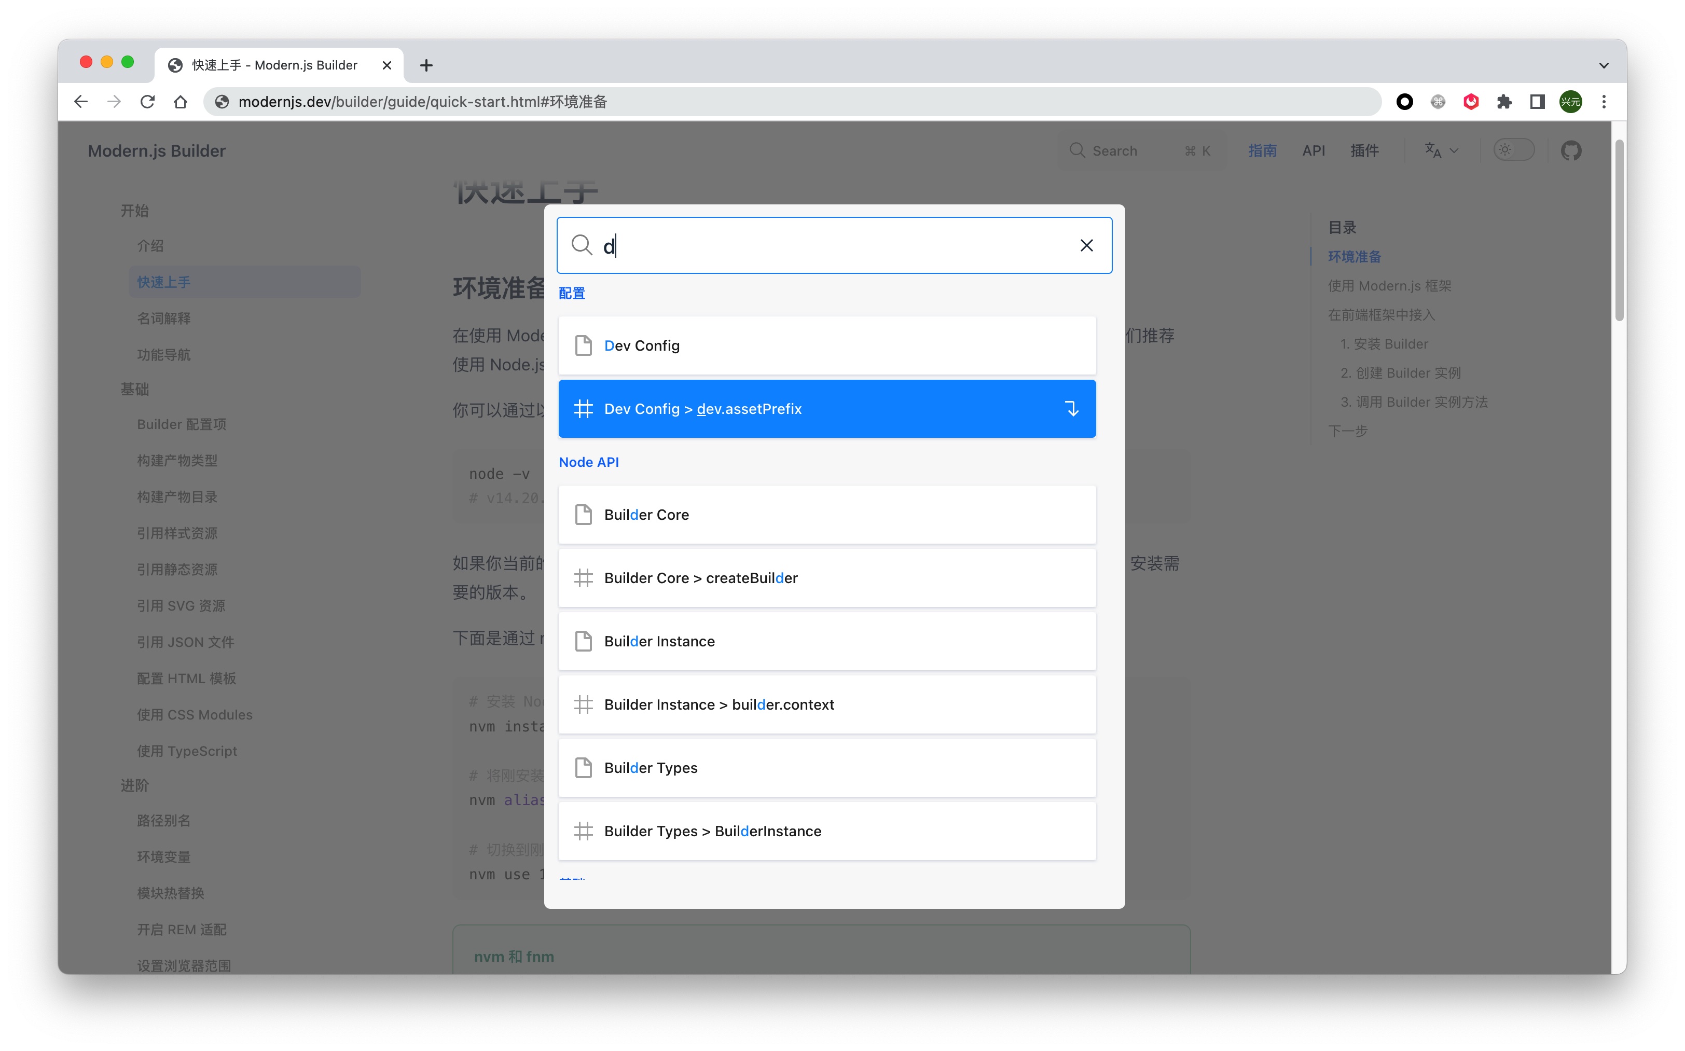Open the Builder Types result
Image resolution: width=1685 pixels, height=1051 pixels.
point(827,767)
